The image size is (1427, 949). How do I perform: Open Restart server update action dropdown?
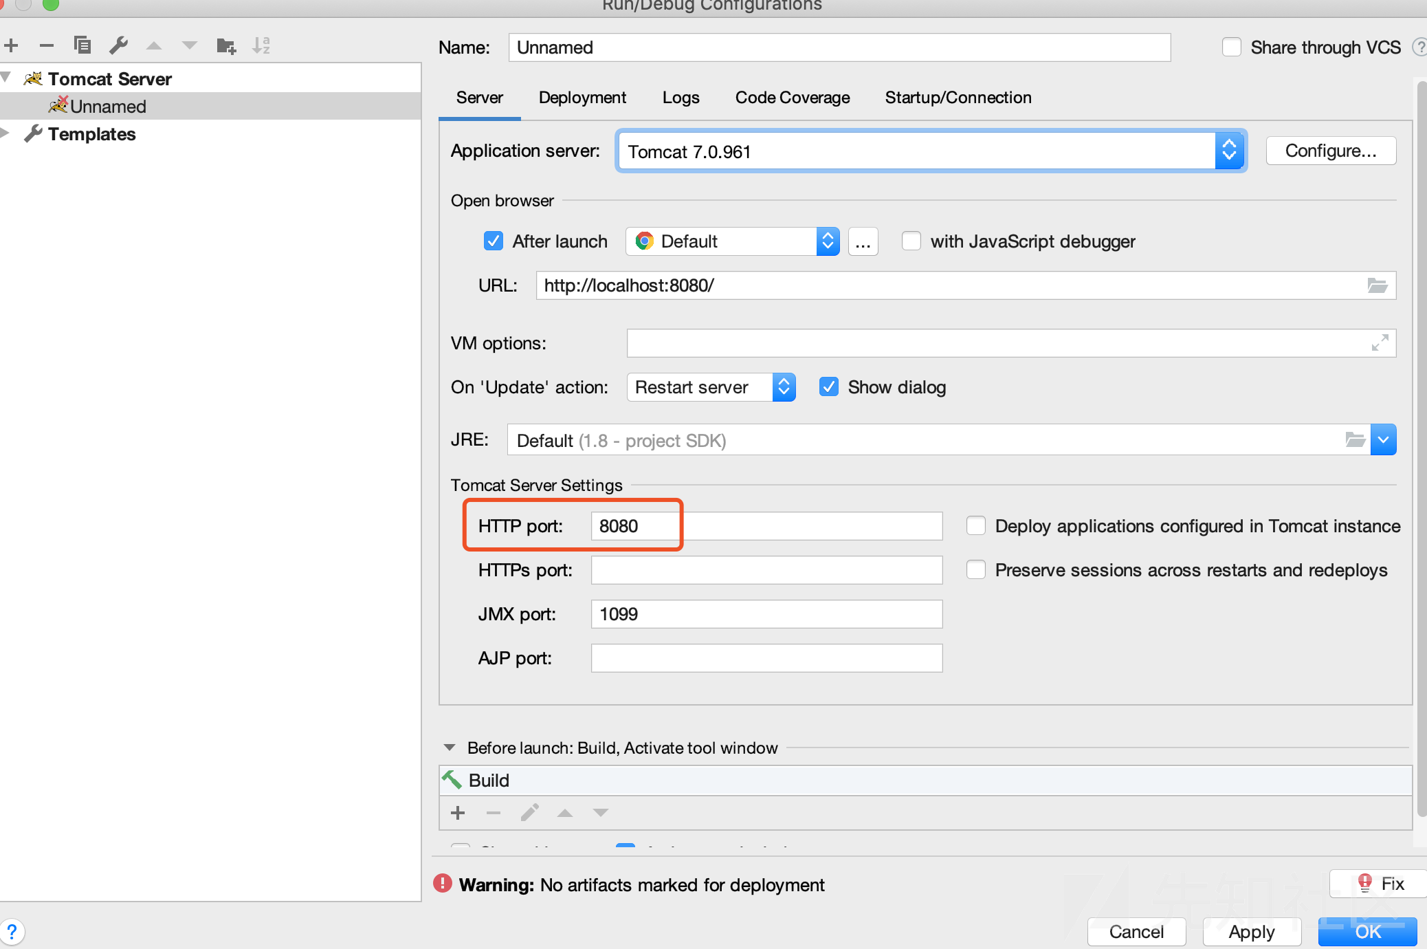[x=711, y=387]
